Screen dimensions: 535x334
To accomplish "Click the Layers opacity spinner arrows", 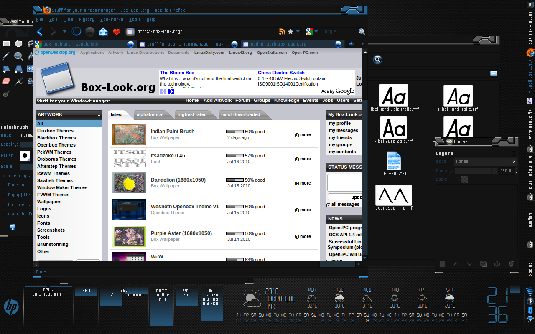I will coord(516,171).
